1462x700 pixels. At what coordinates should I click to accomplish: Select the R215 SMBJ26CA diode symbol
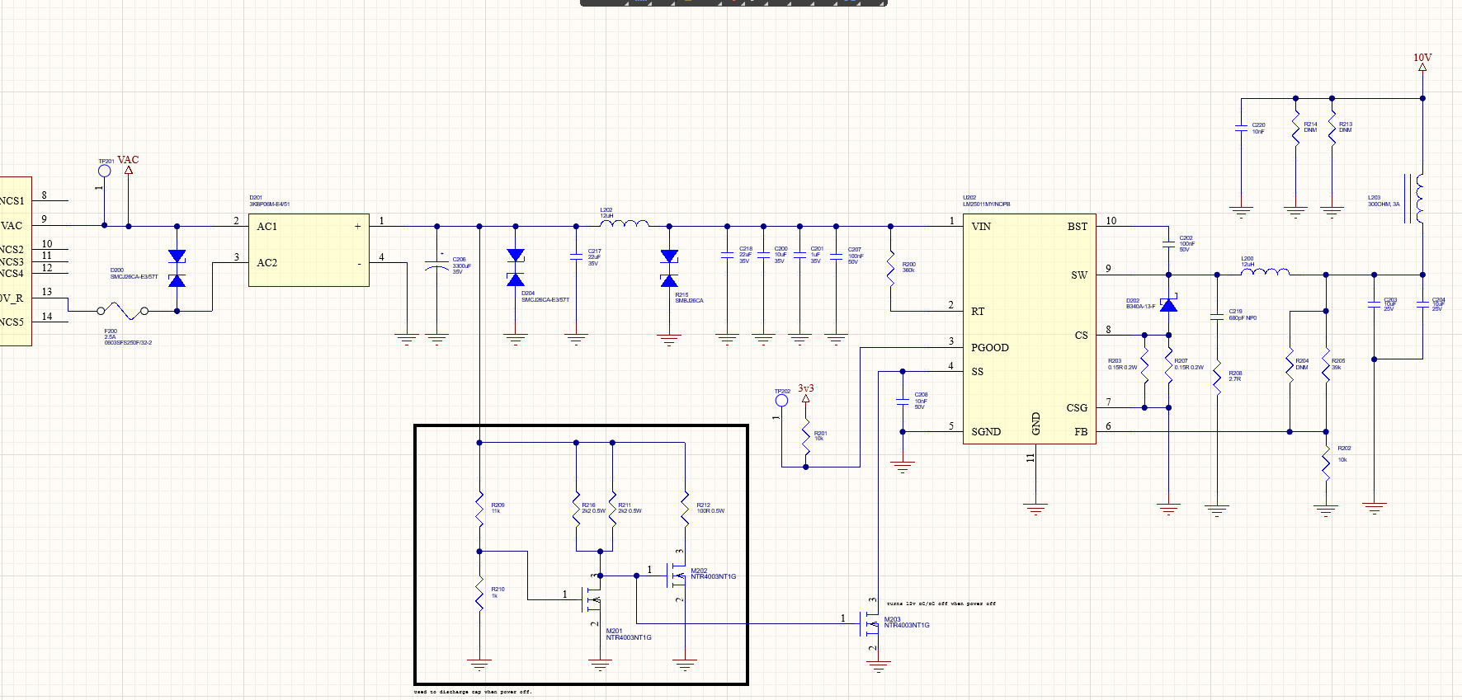(x=669, y=269)
